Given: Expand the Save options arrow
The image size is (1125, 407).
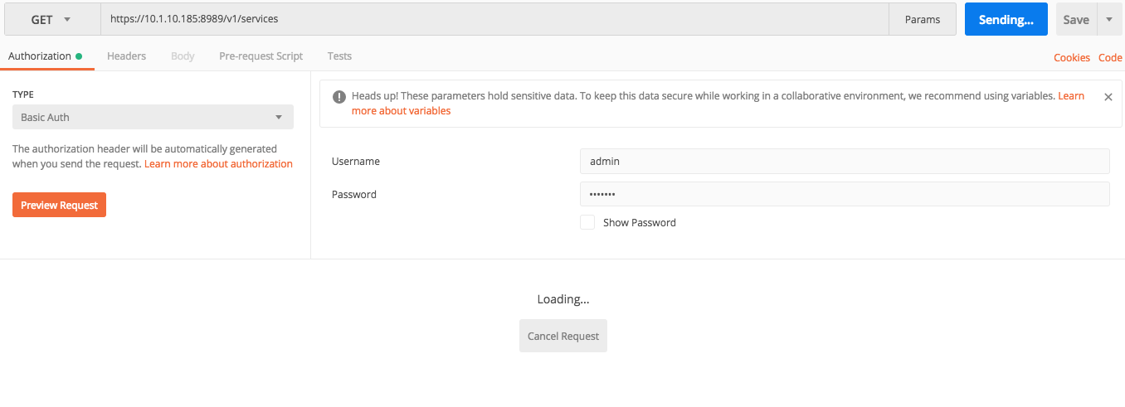Looking at the screenshot, I should pos(1109,19).
